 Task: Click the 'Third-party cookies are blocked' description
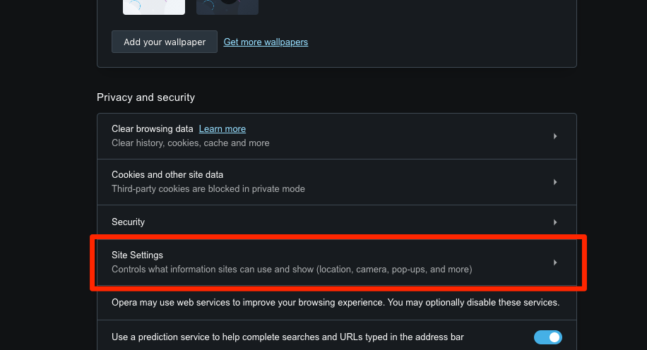pos(208,189)
